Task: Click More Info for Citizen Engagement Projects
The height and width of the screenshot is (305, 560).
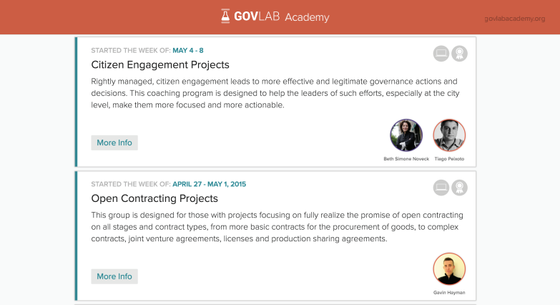Action: tap(114, 142)
